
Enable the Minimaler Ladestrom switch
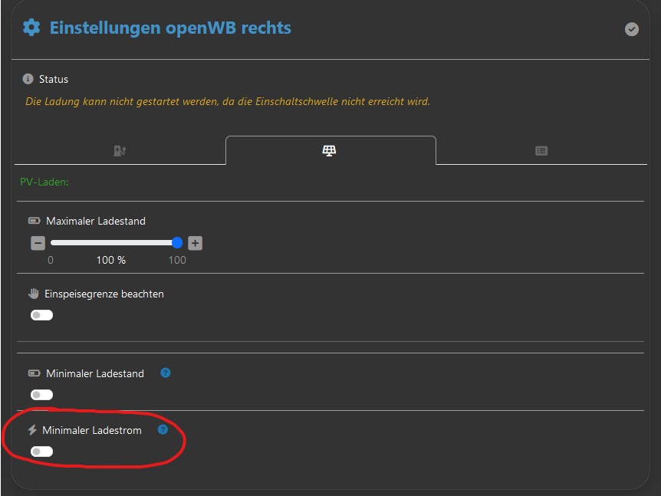click(41, 452)
